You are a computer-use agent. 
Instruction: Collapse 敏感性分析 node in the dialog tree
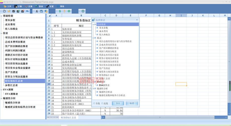click(93, 88)
